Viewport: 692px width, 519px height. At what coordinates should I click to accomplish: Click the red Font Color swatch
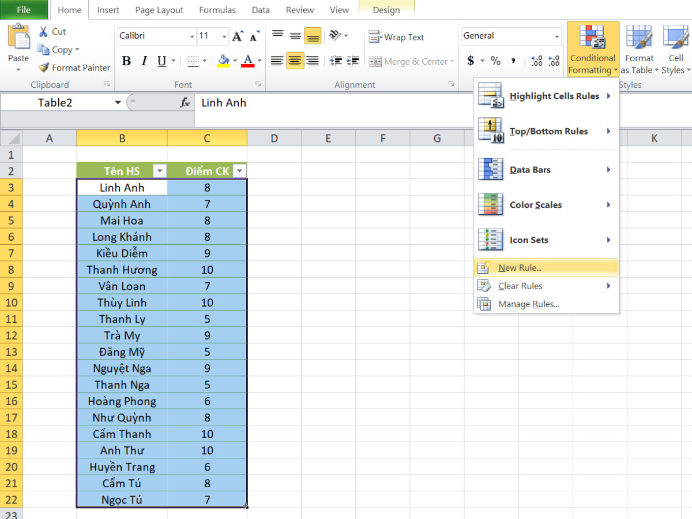247,65
